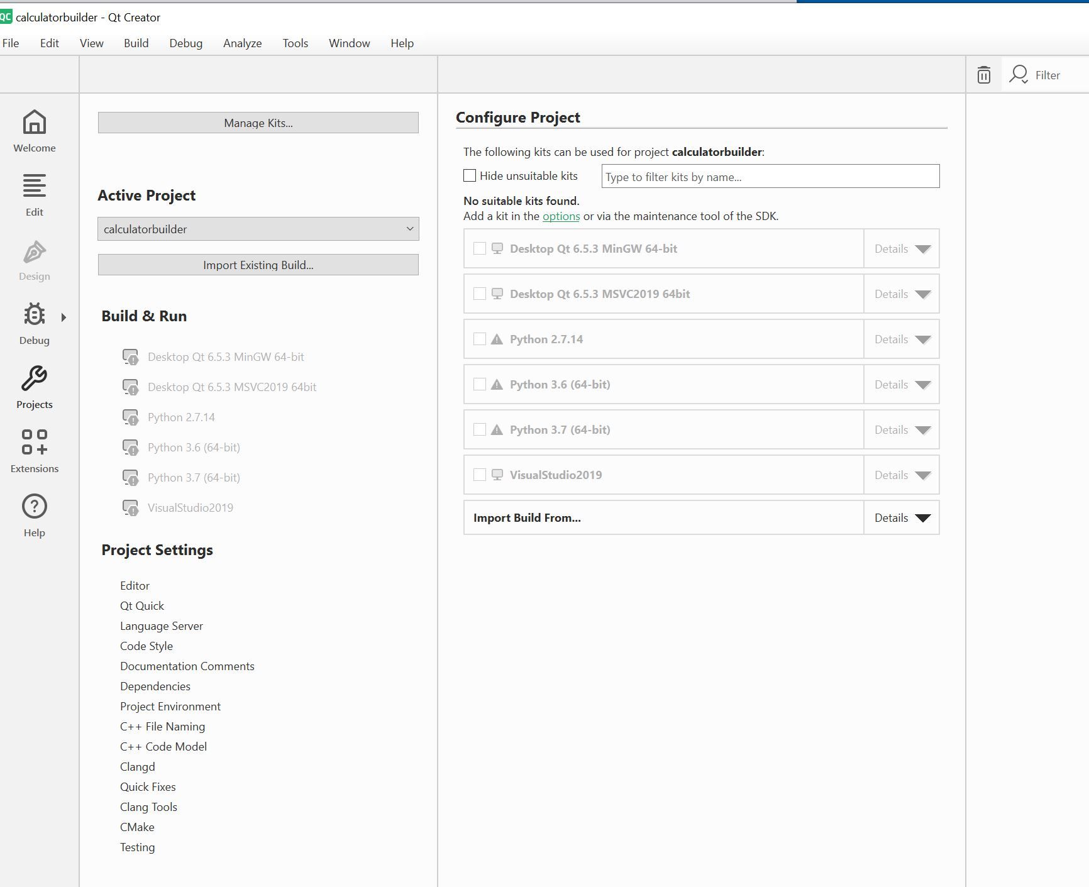Open the Welcome mode icon

[35, 123]
